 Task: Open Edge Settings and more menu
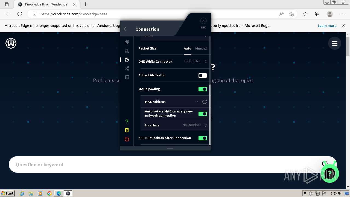342,14
